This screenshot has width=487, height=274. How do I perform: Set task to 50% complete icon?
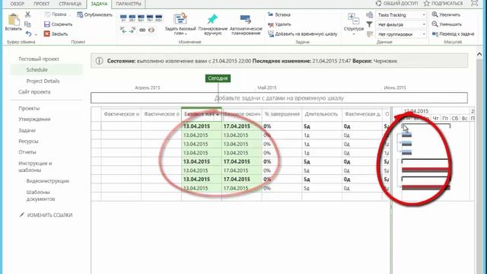click(141, 18)
